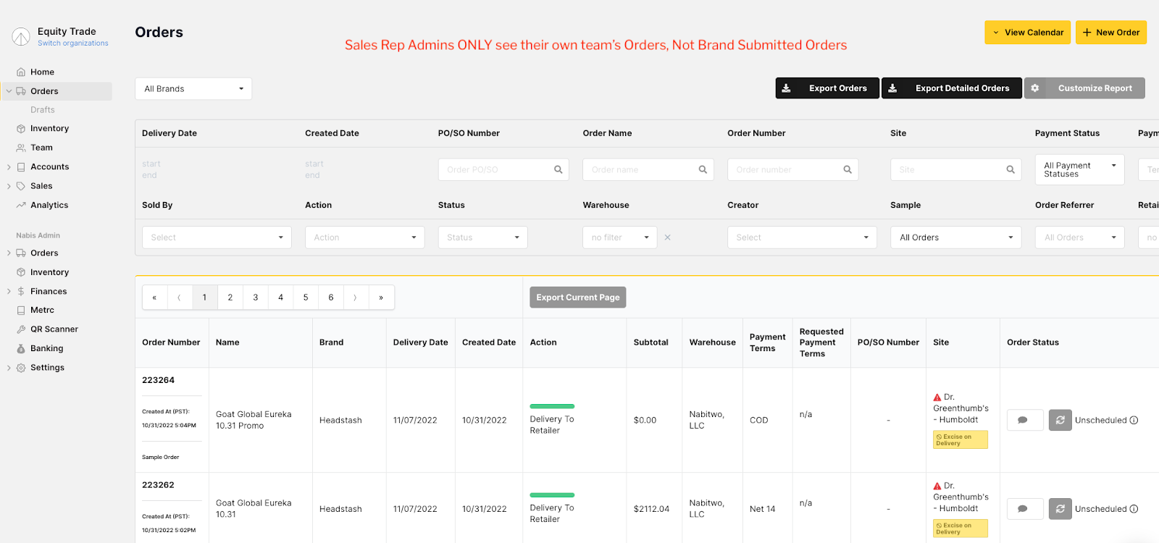1159x543 pixels.
Task: Click the Banking icon in the sidebar
Action: (21, 348)
